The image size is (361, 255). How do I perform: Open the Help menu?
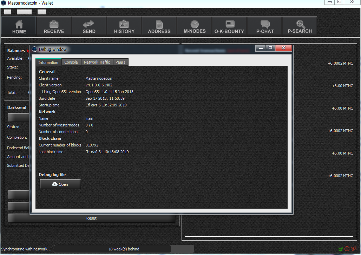click(x=42, y=12)
